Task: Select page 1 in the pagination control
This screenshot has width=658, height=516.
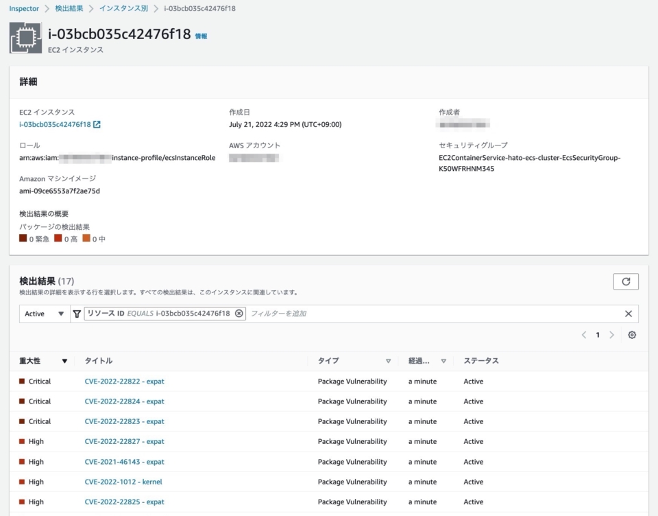Action: (597, 334)
